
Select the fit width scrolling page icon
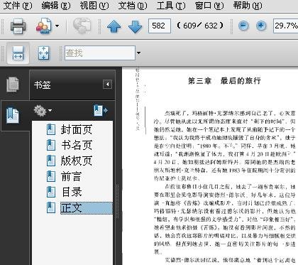pos(18,53)
